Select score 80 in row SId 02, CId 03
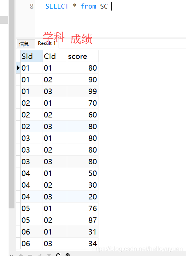The width and height of the screenshot is (186, 256). click(82, 126)
